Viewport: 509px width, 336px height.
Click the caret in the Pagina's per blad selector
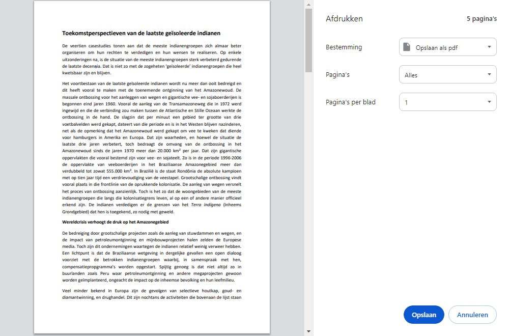point(490,102)
